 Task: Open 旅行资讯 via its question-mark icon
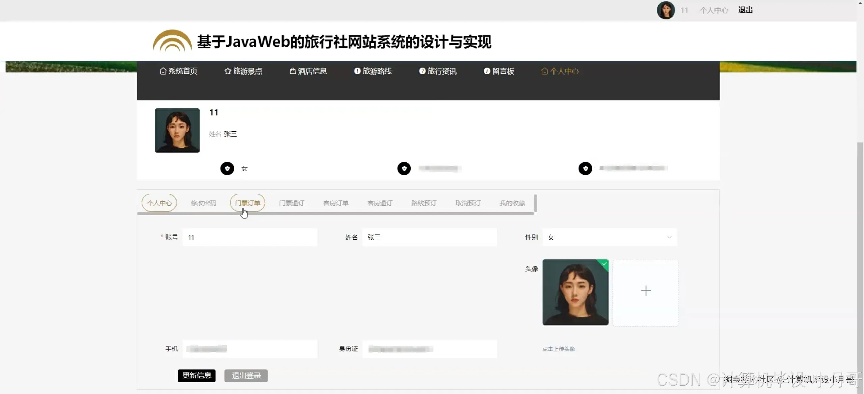[x=422, y=71]
